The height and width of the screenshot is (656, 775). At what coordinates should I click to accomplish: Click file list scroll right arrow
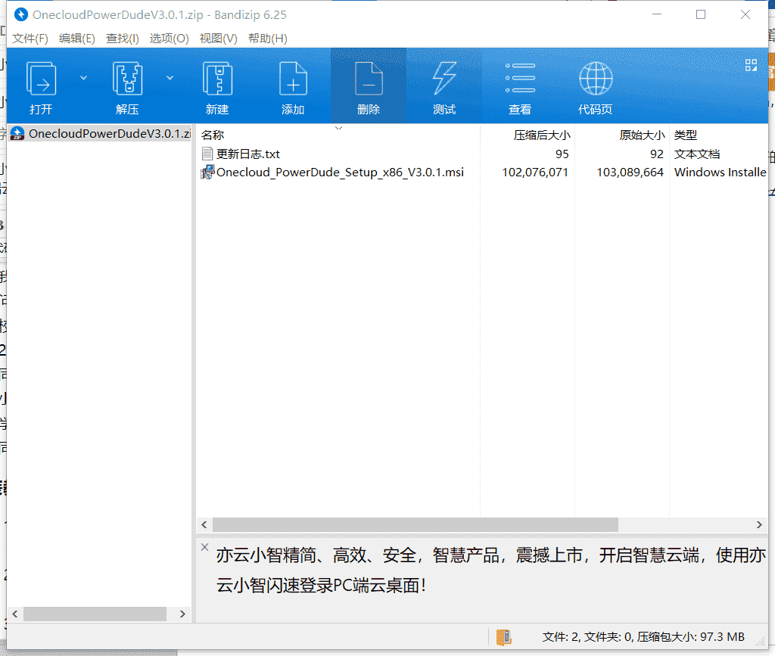[759, 524]
